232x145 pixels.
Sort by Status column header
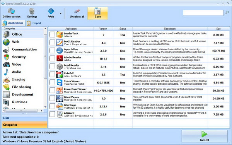(123, 29)
